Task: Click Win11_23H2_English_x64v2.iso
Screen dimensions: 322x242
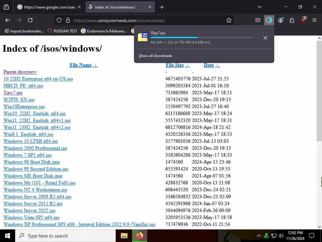Action: tap(37, 127)
